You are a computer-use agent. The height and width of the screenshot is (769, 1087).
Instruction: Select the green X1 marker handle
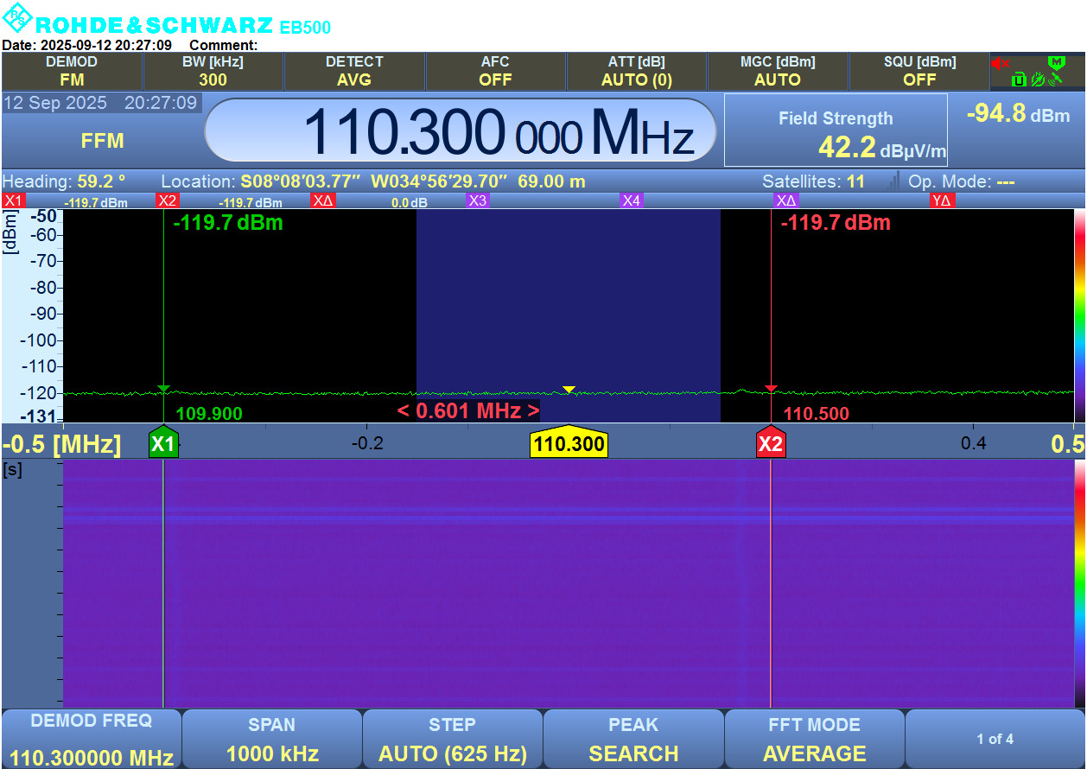[163, 445]
